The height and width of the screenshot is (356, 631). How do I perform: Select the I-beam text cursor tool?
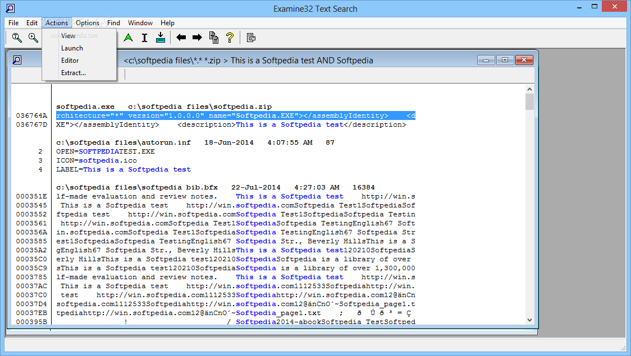(x=144, y=38)
